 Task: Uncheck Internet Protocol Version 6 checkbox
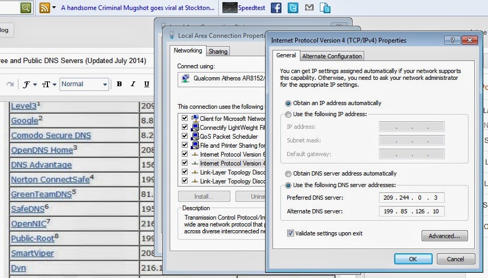184,154
